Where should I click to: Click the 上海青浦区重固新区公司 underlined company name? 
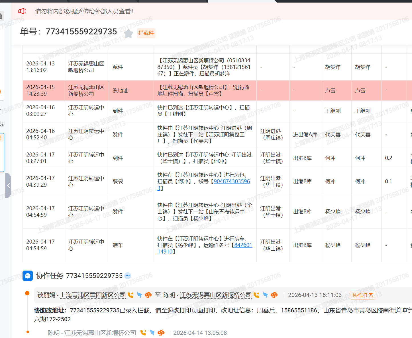[x=93, y=295]
